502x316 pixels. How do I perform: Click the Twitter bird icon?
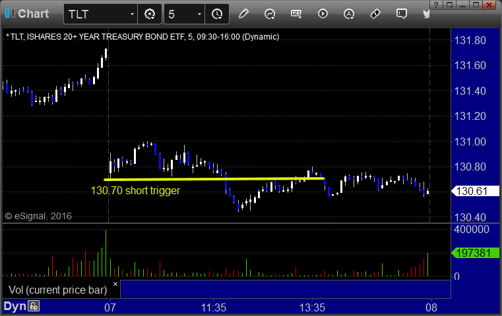tap(426, 14)
